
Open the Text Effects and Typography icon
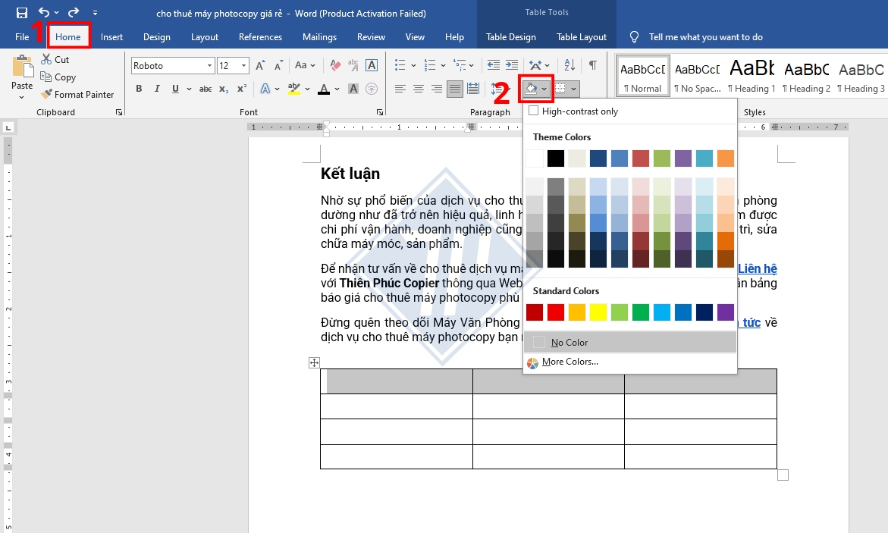(x=265, y=89)
